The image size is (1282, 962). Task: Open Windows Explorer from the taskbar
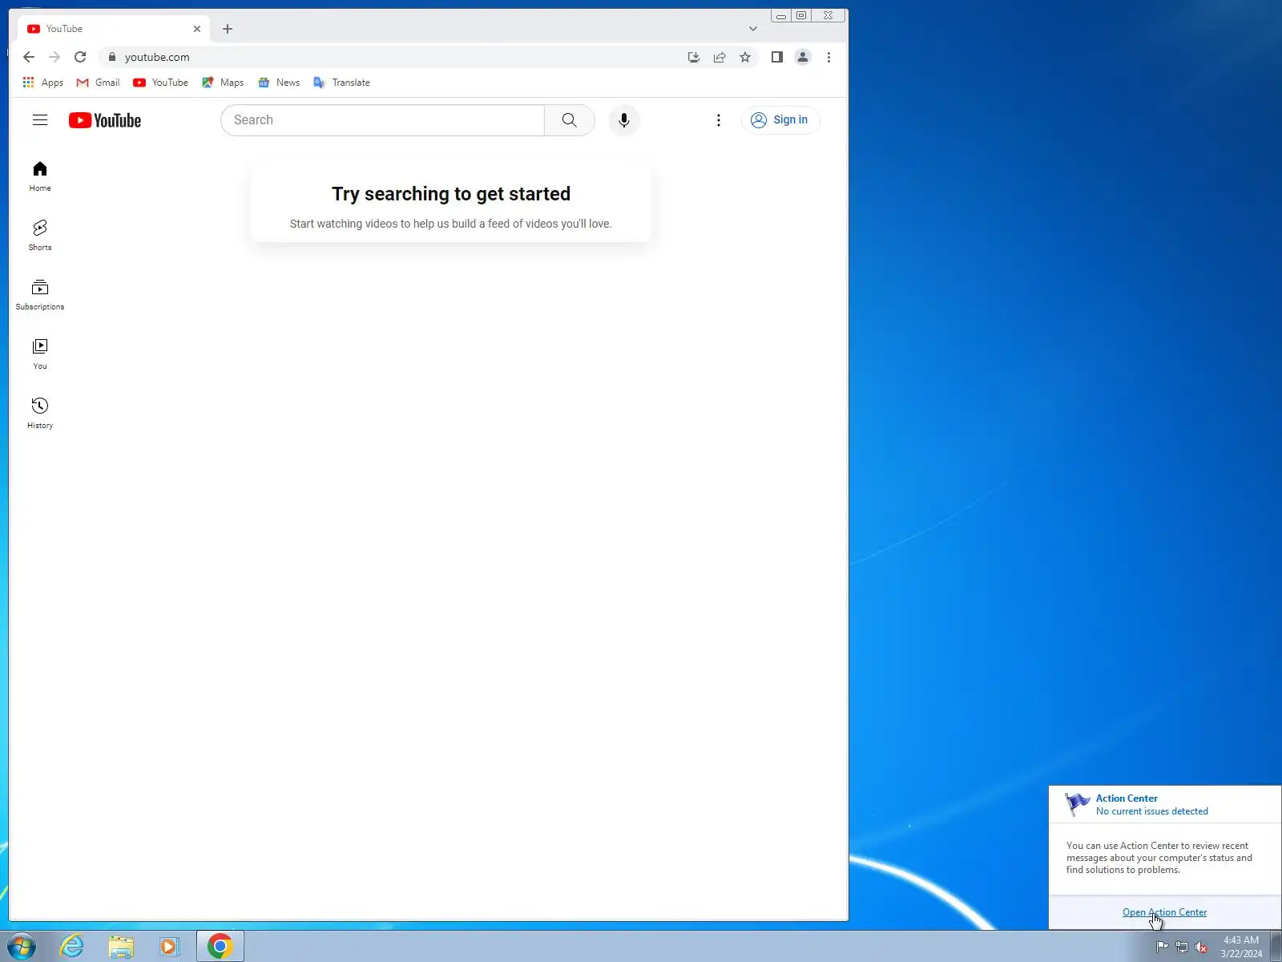click(121, 947)
